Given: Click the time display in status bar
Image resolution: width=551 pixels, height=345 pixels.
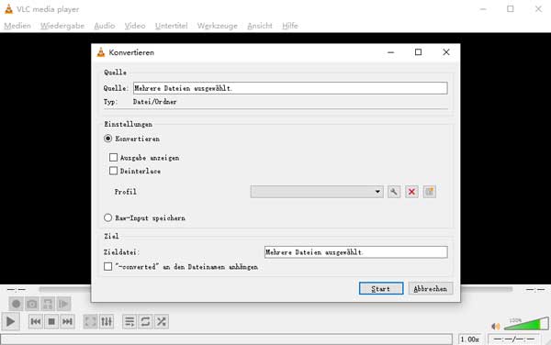Looking at the screenshot, I should (514, 339).
